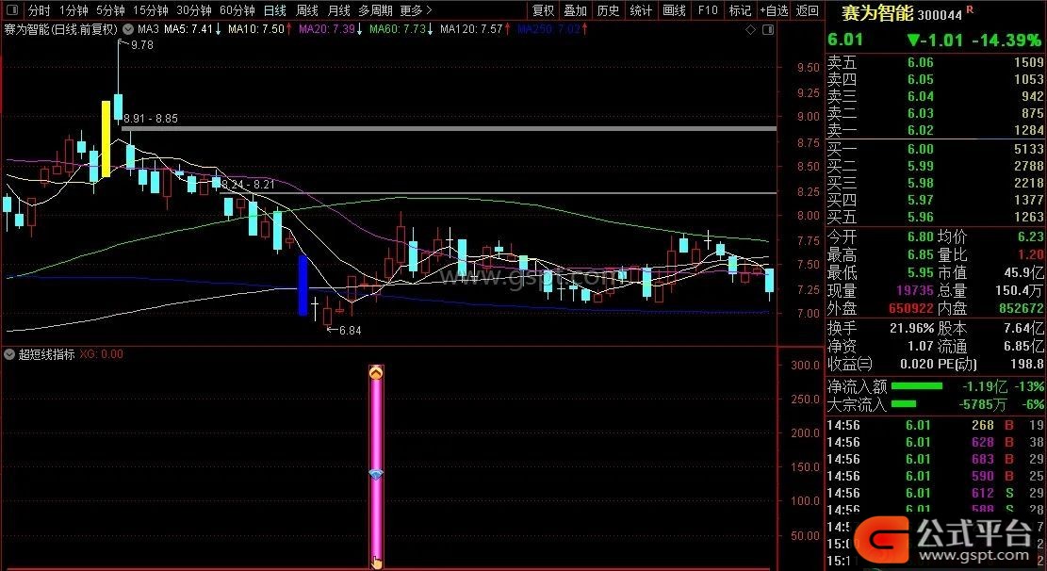Click the PE(动) value 198.8
Screen dimensions: 1047x571
1026,365
